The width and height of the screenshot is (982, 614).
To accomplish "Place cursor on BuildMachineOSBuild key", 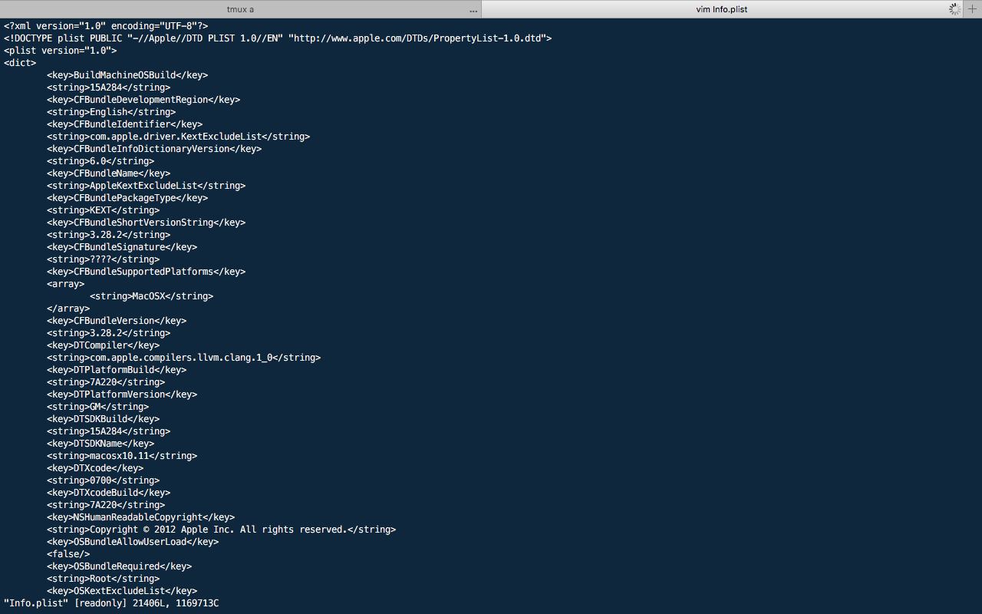I will [x=127, y=75].
